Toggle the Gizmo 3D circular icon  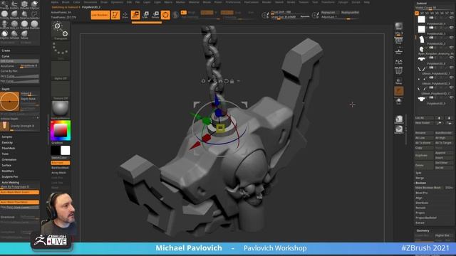coord(165,15)
